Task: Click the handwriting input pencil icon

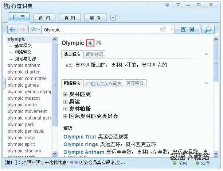Action: (x=163, y=29)
